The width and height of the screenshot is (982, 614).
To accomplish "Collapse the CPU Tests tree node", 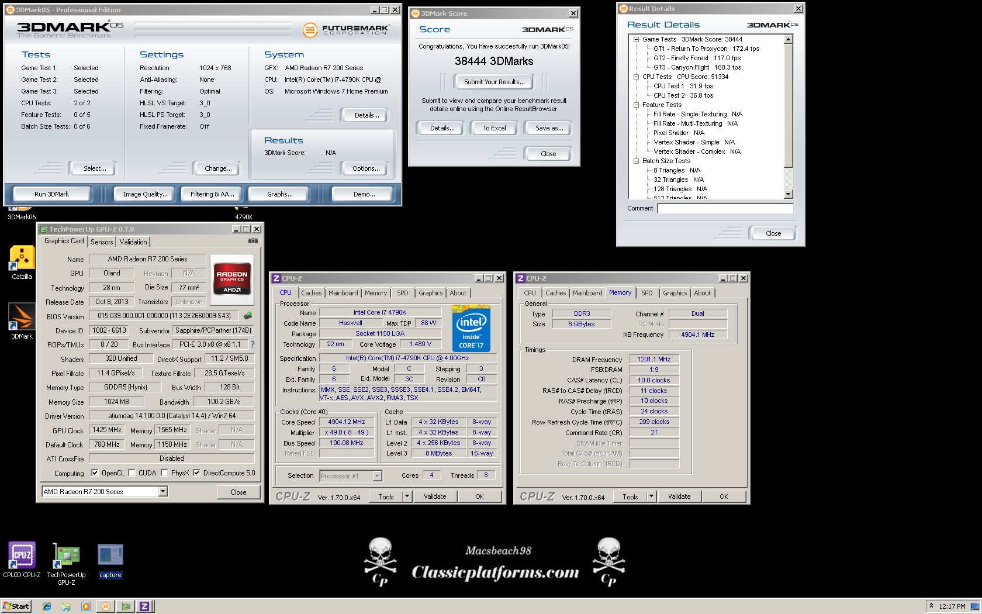I will (637, 77).
